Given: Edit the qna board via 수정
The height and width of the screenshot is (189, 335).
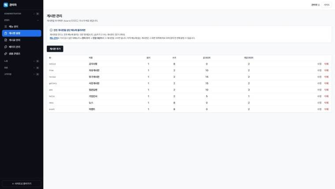Looking at the screenshot, I should [x=319, y=90].
